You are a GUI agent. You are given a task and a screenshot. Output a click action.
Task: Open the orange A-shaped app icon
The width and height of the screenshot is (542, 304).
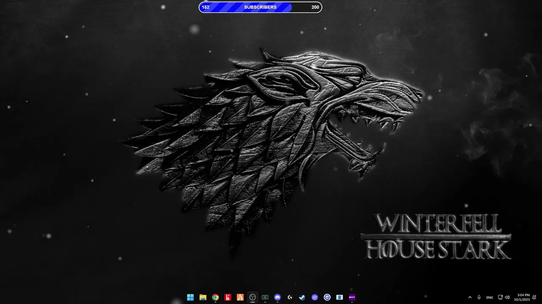point(240,297)
